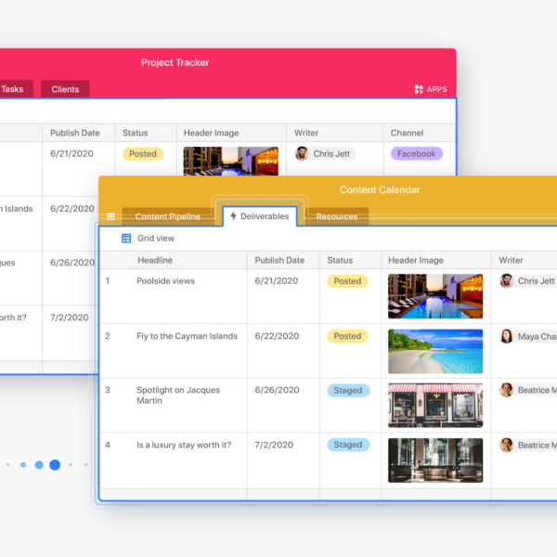Viewport: 557px width, 557px height.
Task: Click Posted status in Project Tracker
Action: 143,153
